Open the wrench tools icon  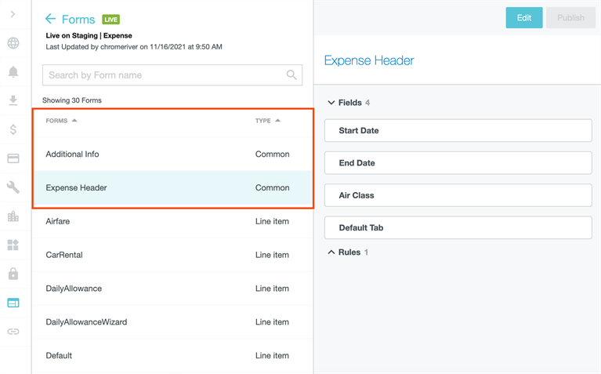[x=13, y=187]
